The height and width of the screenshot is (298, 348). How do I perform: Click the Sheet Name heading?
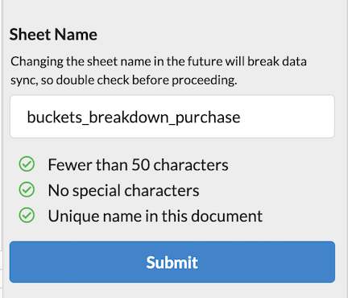[x=53, y=35]
